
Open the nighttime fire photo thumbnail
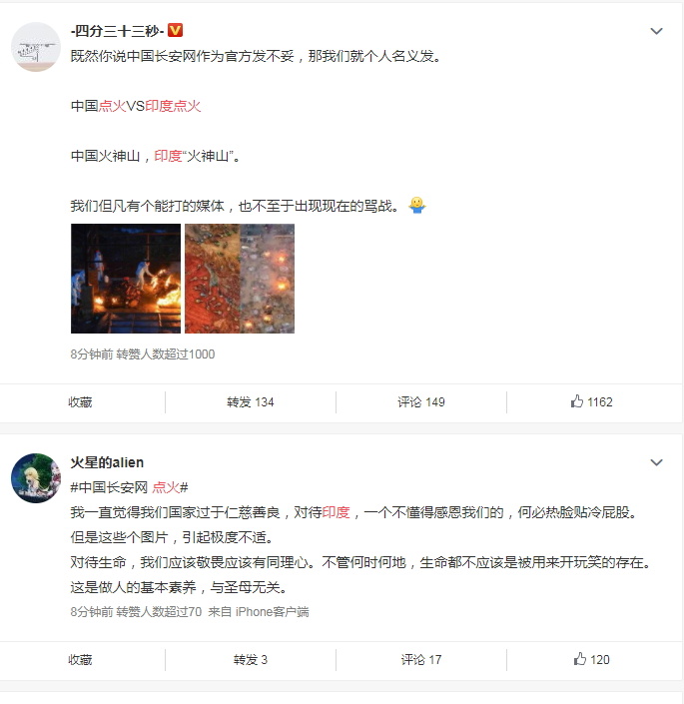tap(126, 279)
